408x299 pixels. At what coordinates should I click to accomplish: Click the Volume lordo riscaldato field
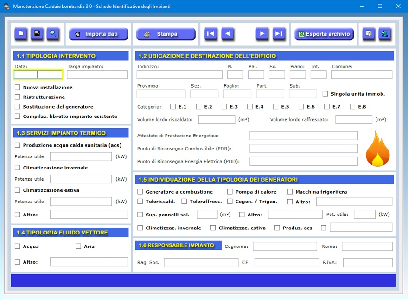(x=217, y=120)
